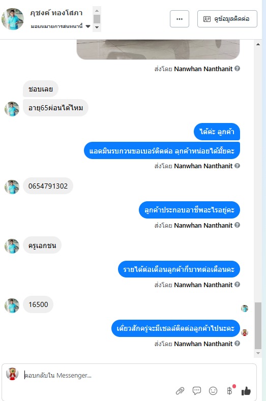Click the customer profile picture in header
Viewport: 266px width, 401px height.
[x=13, y=19]
